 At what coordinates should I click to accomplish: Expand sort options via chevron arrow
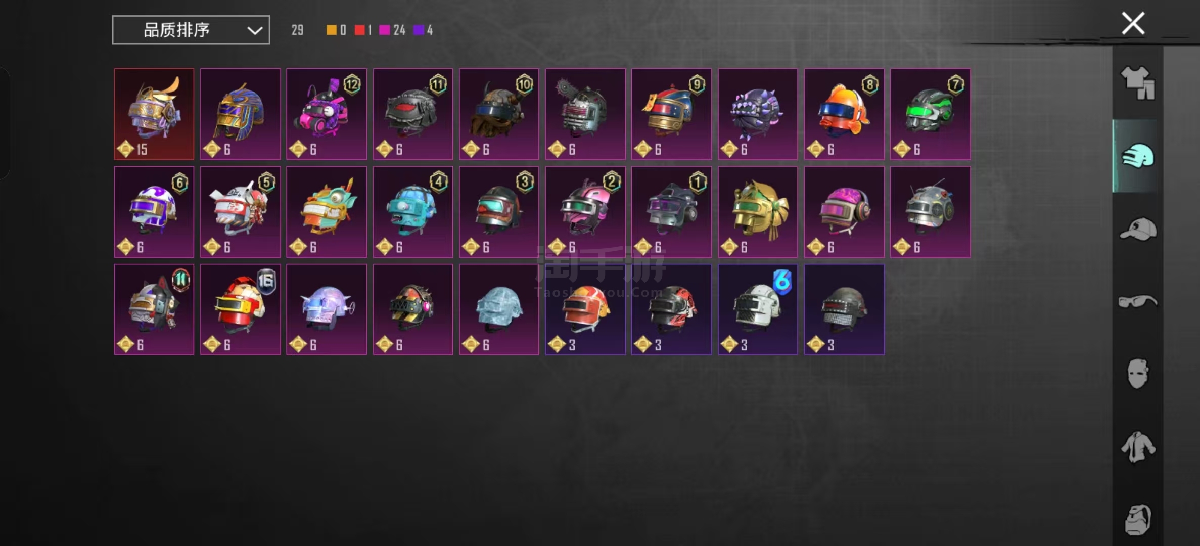click(255, 31)
